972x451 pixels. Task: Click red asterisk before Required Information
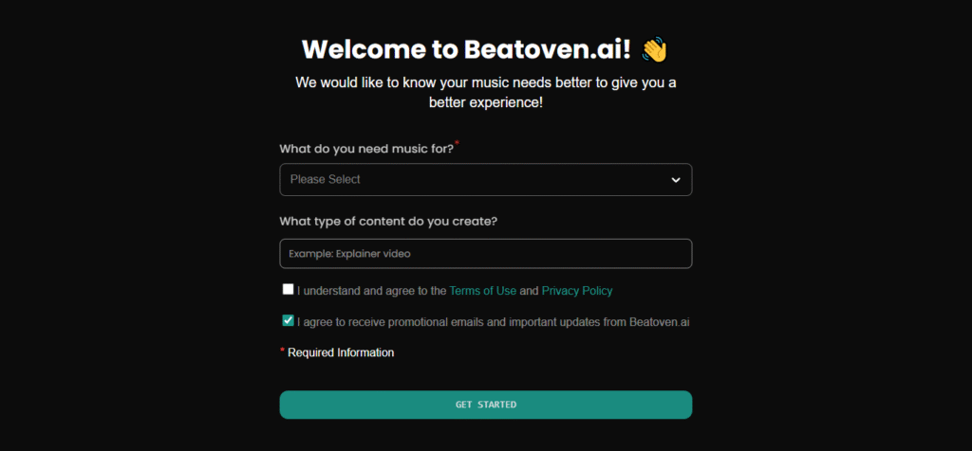point(282,351)
